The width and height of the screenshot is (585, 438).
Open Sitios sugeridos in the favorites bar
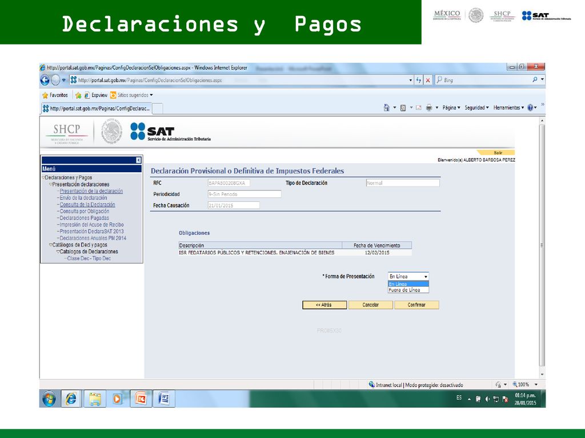point(131,95)
